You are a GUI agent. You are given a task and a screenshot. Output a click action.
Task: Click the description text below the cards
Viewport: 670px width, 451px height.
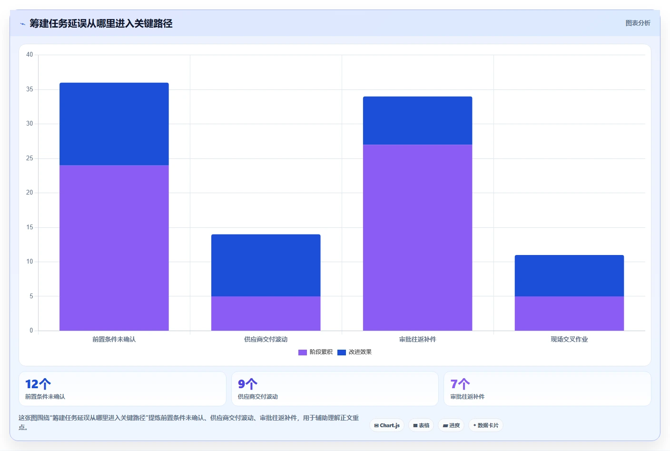point(189,422)
